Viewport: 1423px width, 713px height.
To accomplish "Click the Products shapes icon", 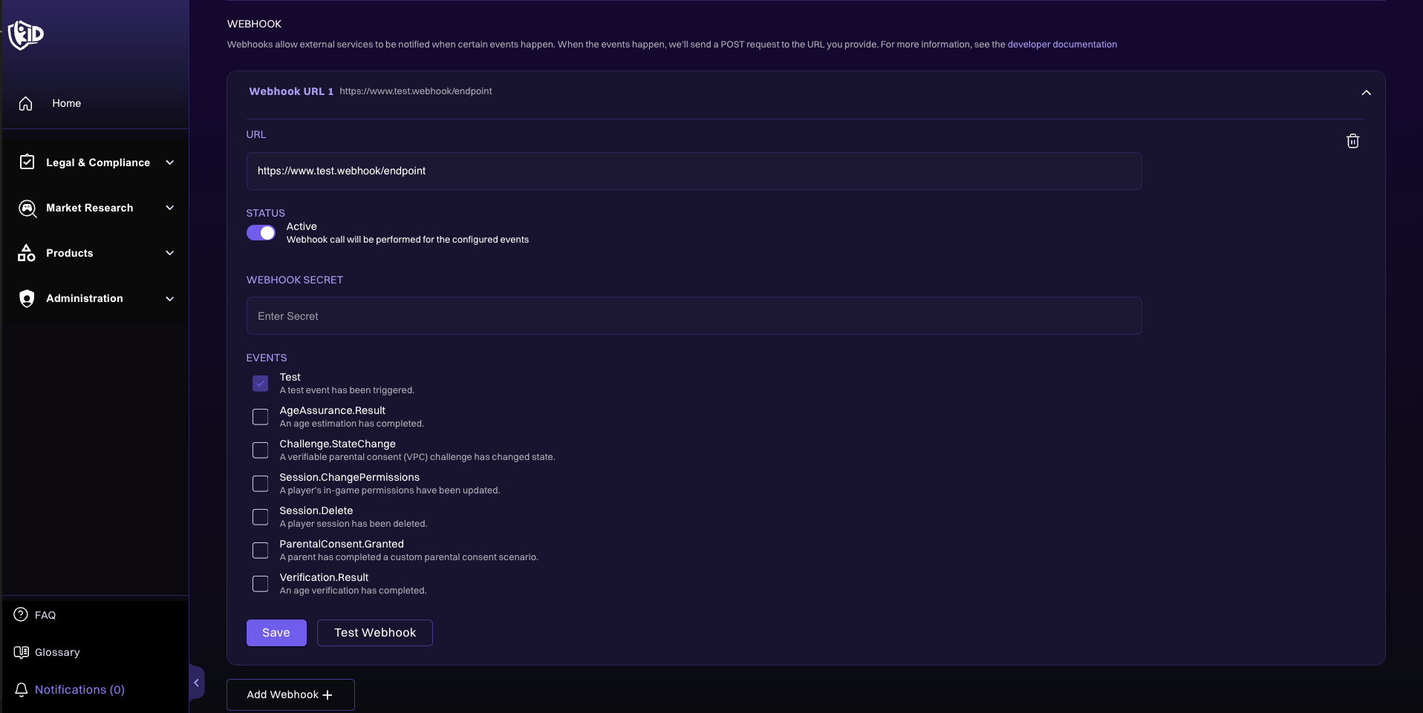I will coord(27,253).
